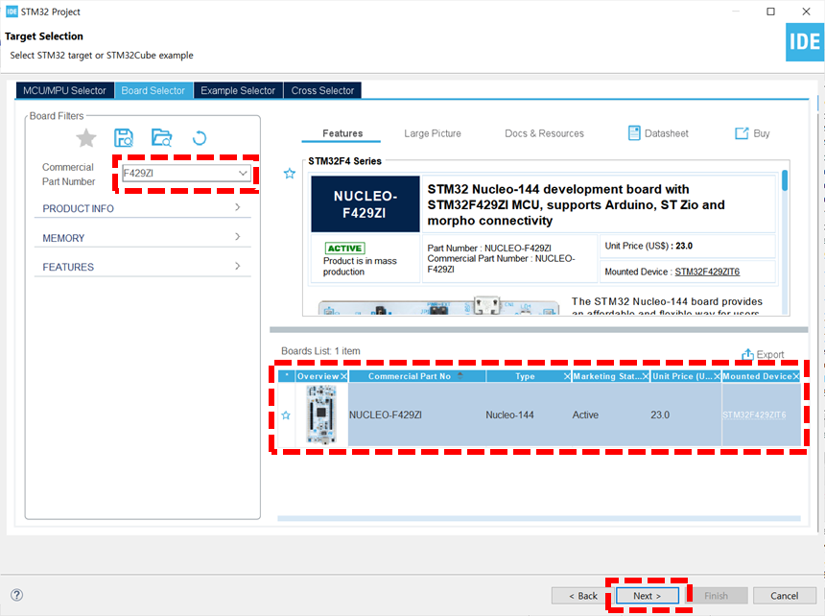Open the Docs & Resources tab

point(544,133)
